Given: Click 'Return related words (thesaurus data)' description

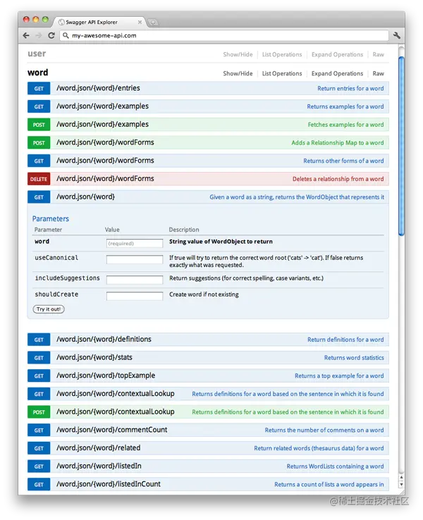Looking at the screenshot, I should 319,448.
